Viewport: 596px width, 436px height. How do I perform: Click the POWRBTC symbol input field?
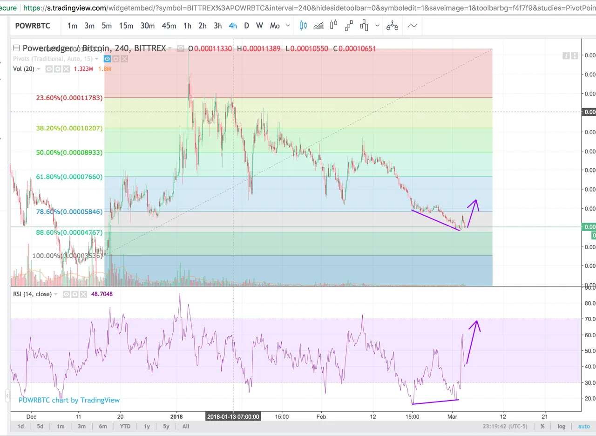[33, 26]
